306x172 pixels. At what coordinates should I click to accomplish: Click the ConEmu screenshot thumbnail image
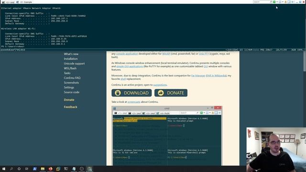pos(167,136)
